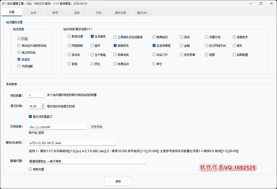Toggle 显示浏览器窗口 checkbox

pos(31,116)
